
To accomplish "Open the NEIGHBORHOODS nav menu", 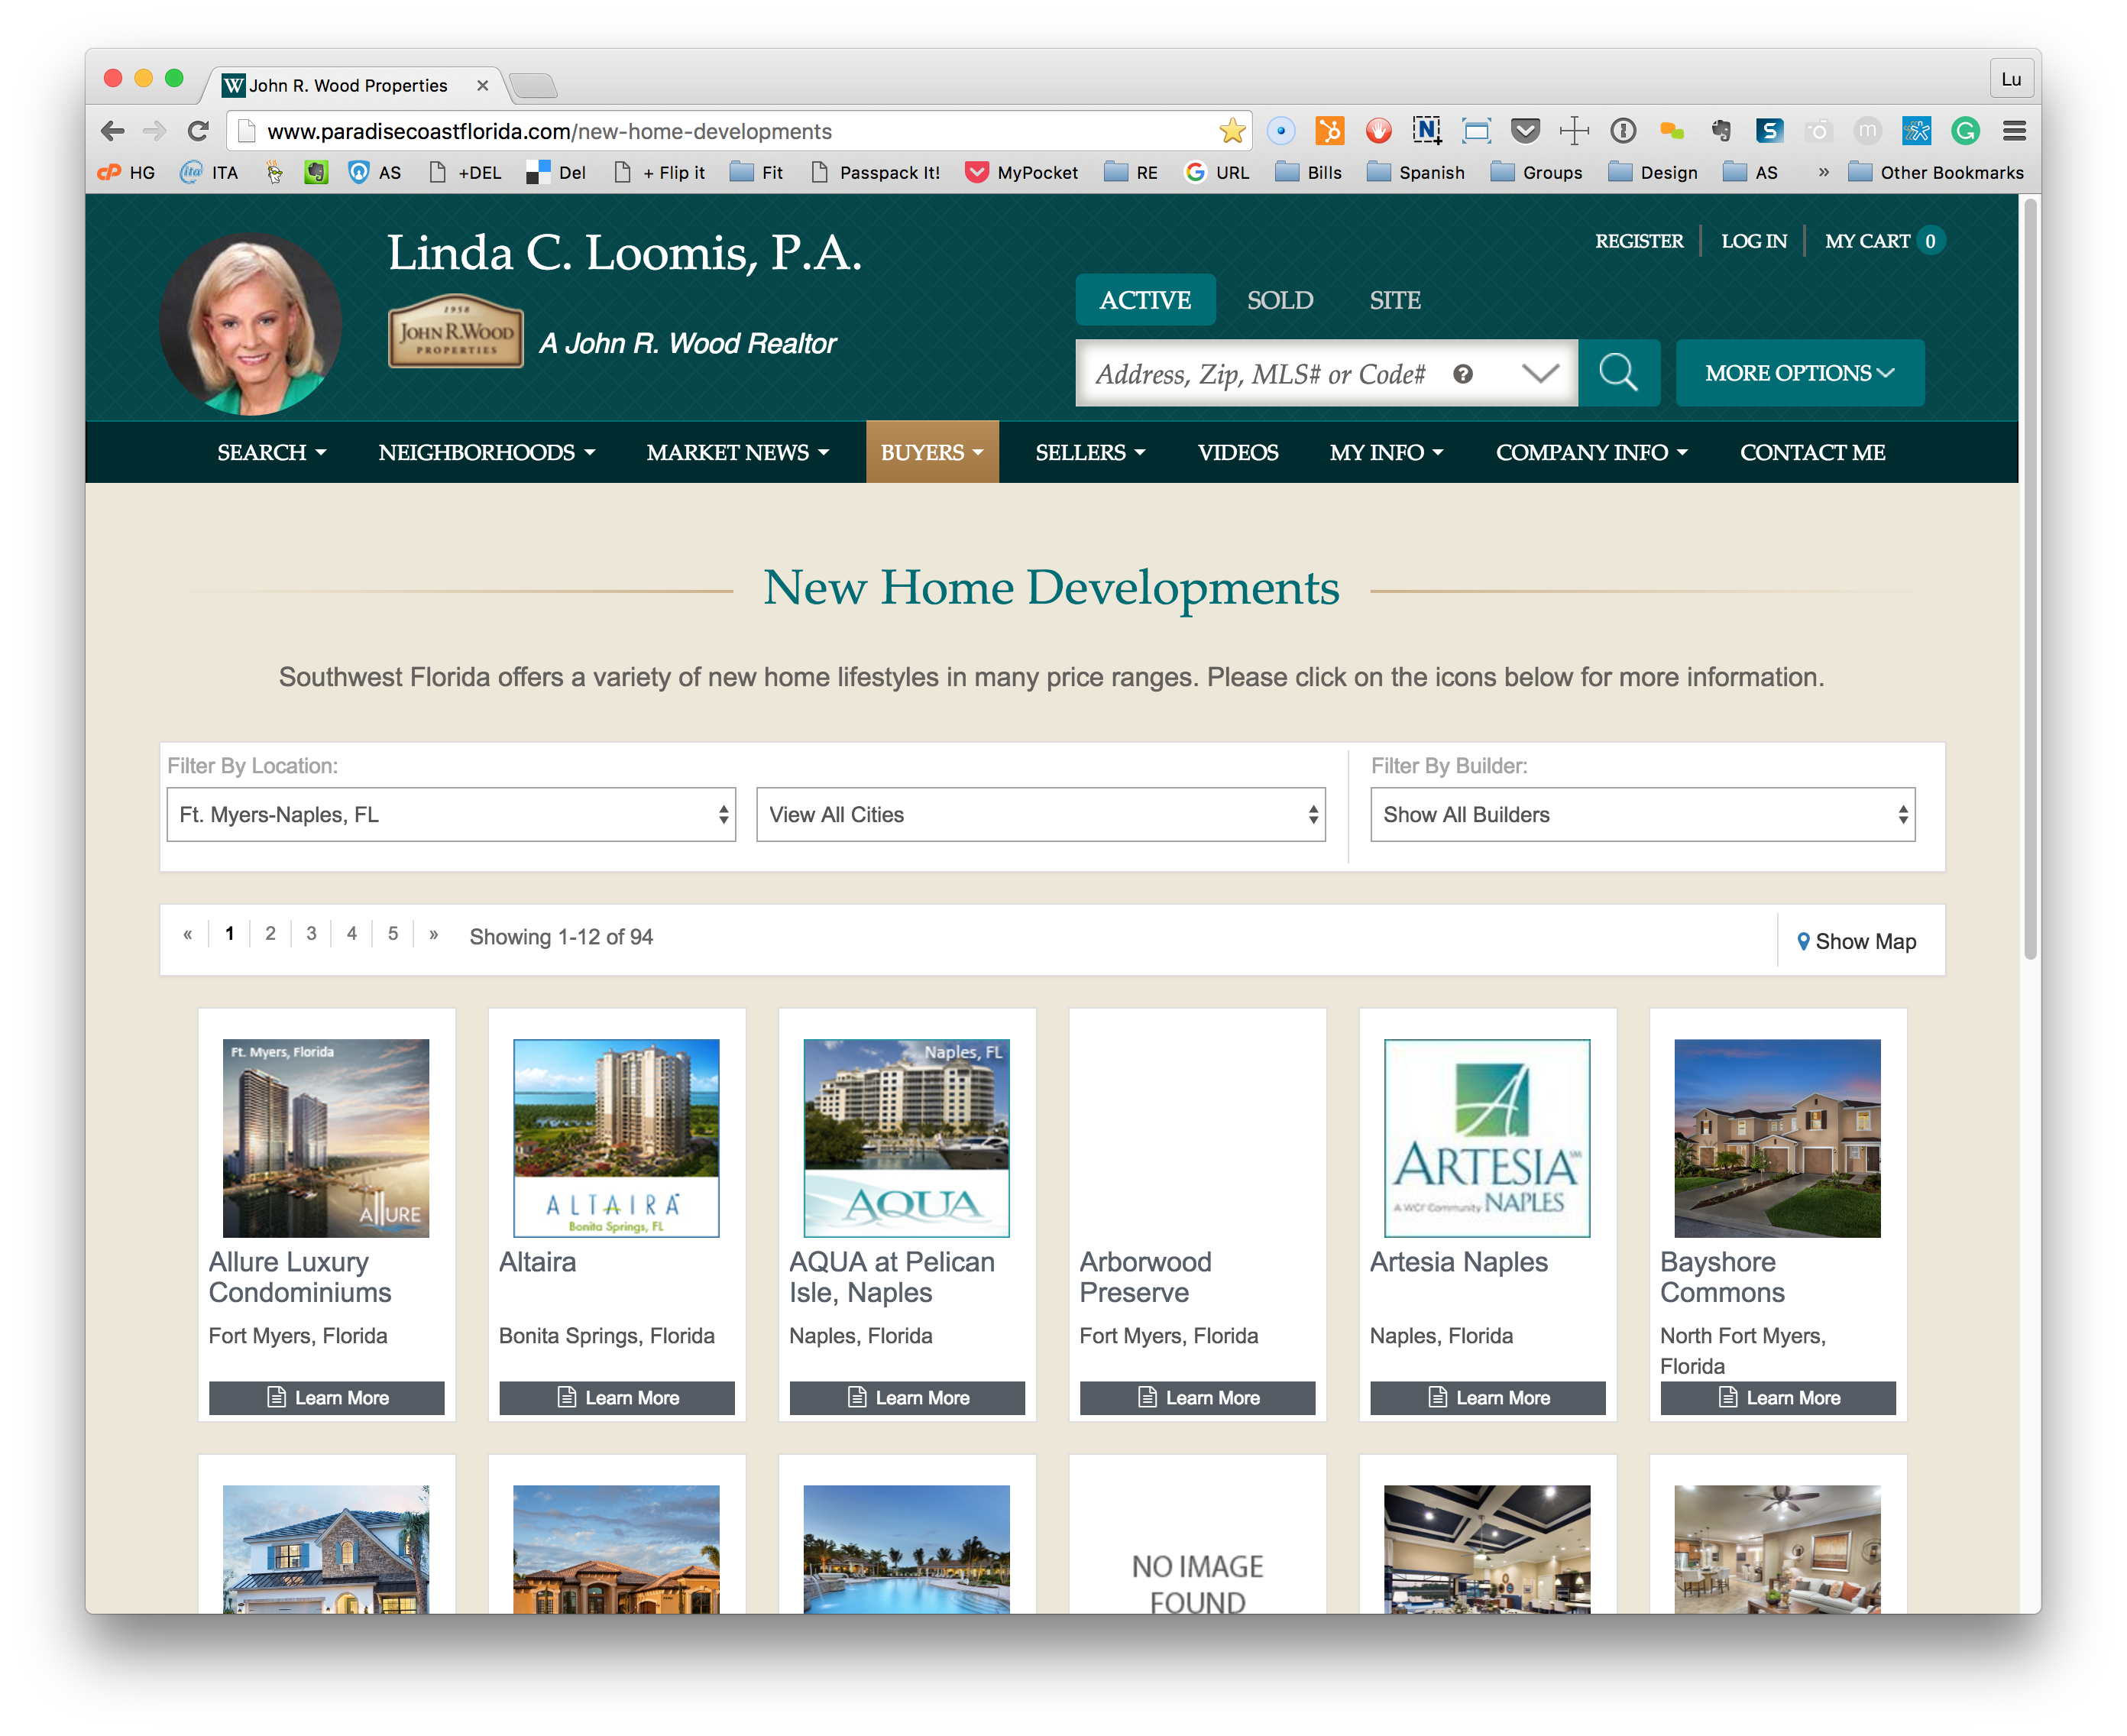I will (486, 453).
